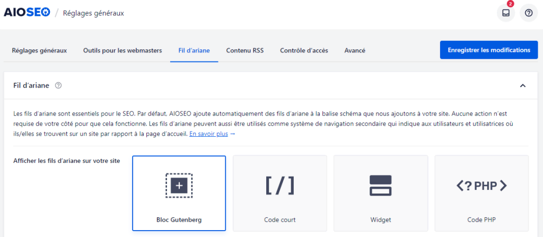The width and height of the screenshot is (543, 237).
Task: Click the PHP code icon
Action: coord(481,186)
